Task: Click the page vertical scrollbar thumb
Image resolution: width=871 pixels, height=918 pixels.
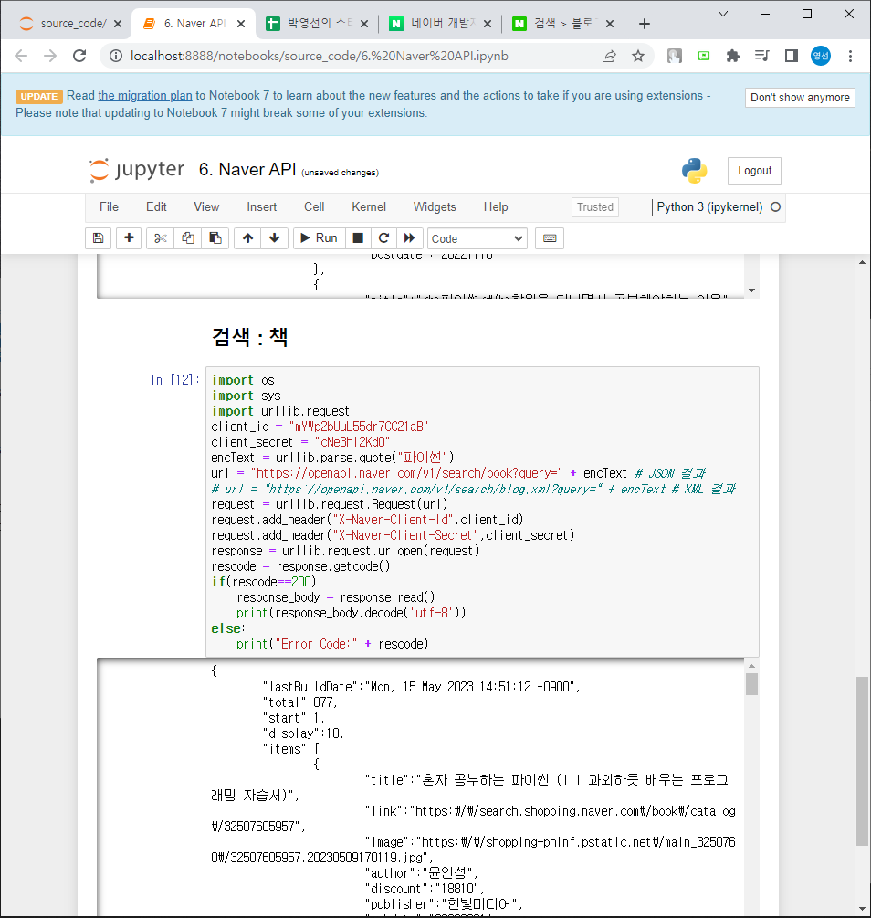Action: [862, 761]
